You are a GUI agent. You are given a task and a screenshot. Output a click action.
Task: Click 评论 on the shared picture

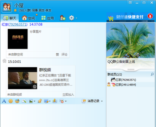[64, 55]
